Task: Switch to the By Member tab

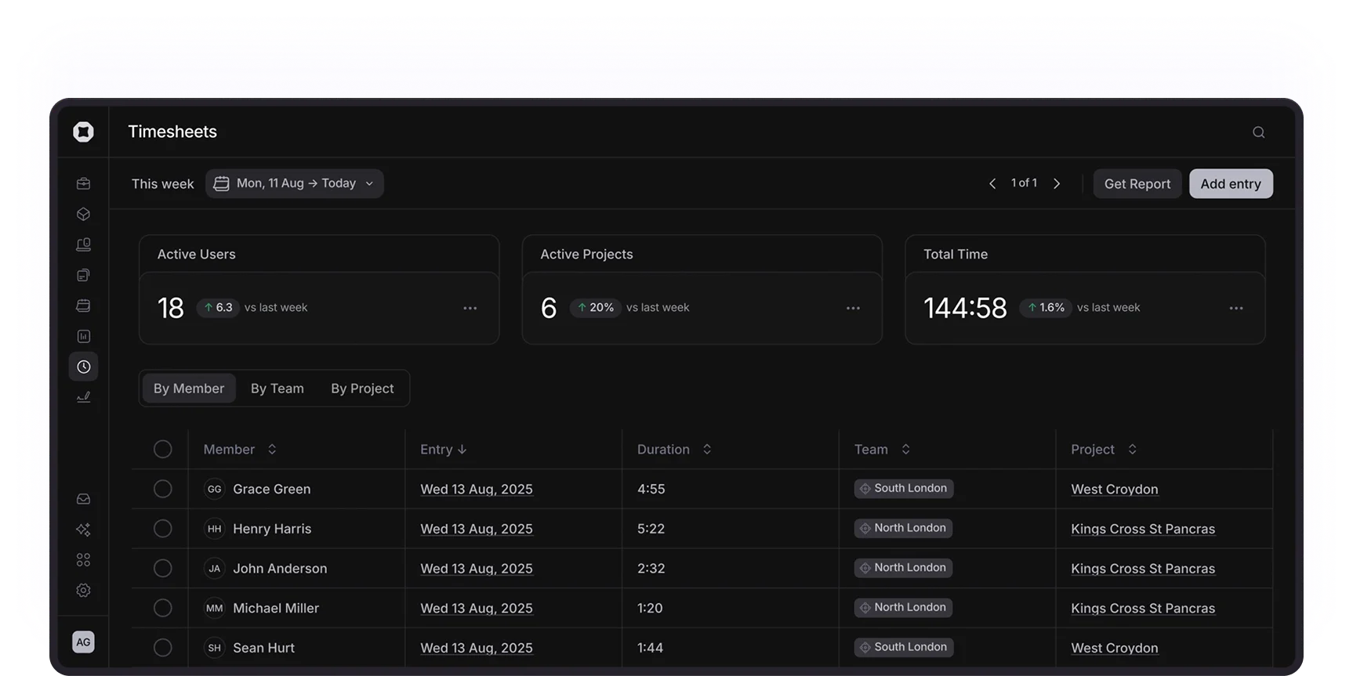Action: [x=189, y=389]
